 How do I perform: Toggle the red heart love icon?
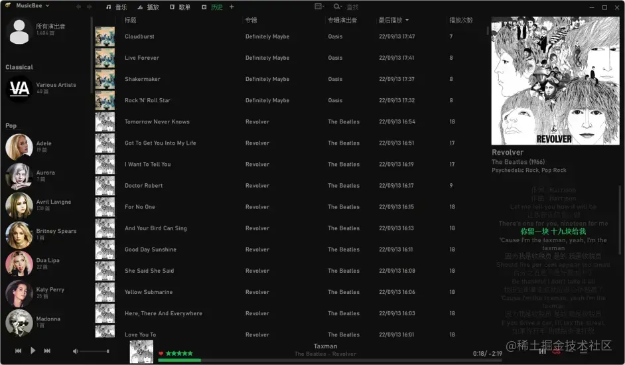click(161, 354)
